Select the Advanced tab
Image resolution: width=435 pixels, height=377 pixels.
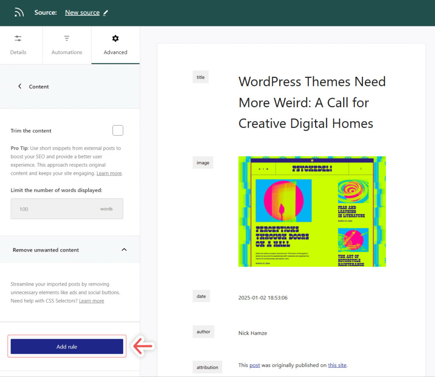(x=115, y=45)
